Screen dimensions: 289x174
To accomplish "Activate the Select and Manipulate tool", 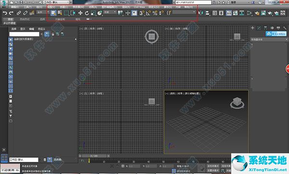I will coord(128,13).
